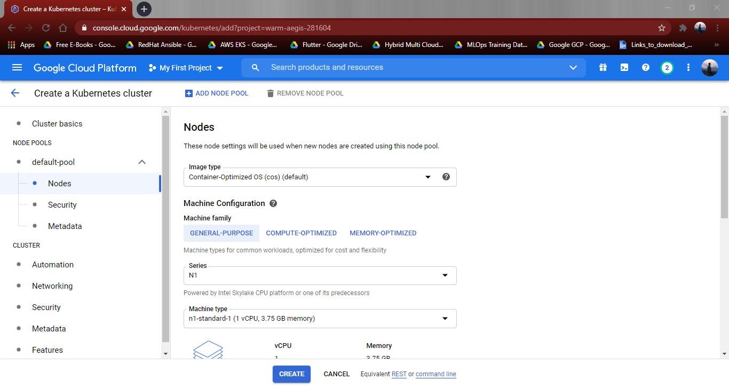Open the hamburger navigation menu
729x388 pixels.
17,67
